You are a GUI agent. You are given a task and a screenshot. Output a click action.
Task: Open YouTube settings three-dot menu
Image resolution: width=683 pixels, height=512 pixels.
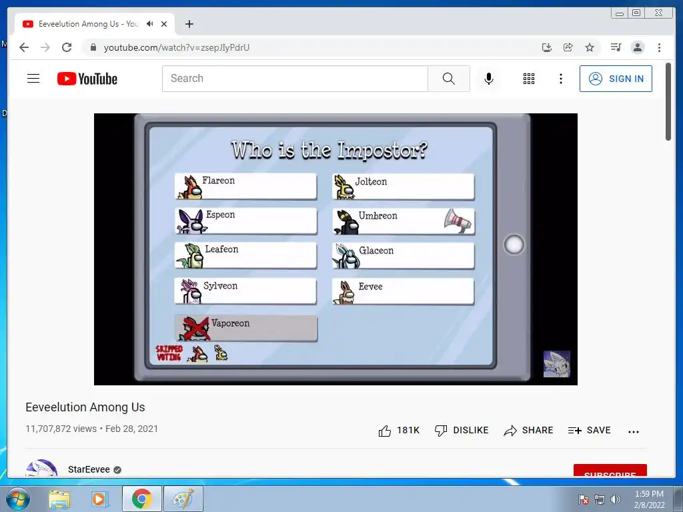tap(560, 79)
